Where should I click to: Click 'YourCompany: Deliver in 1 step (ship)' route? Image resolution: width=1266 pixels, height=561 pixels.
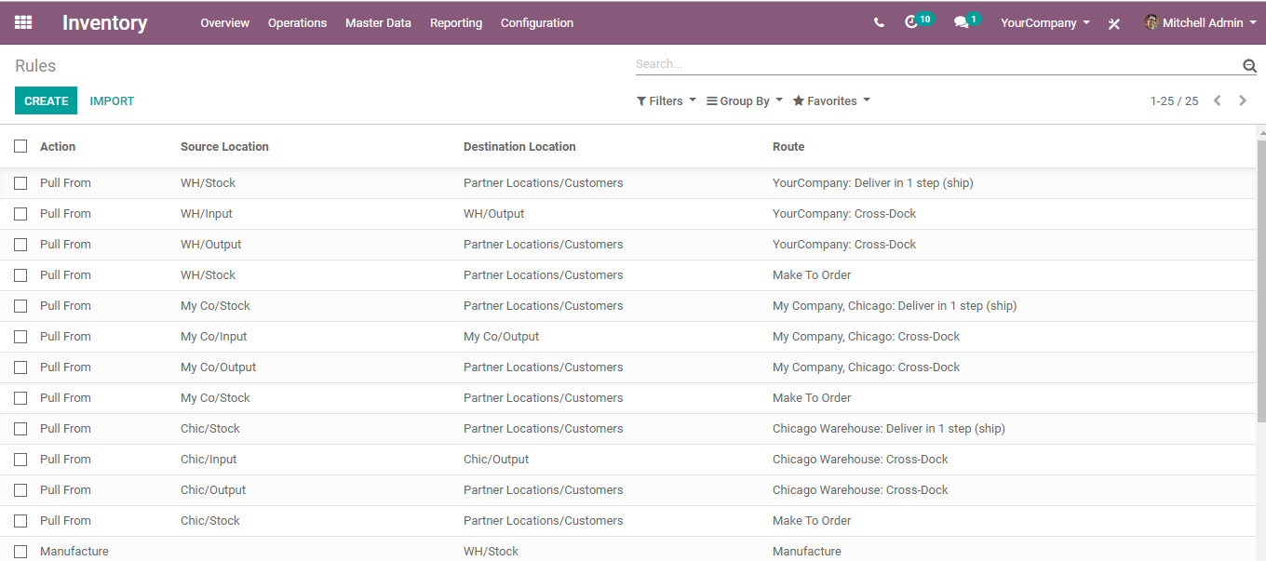pyautogui.click(x=873, y=183)
